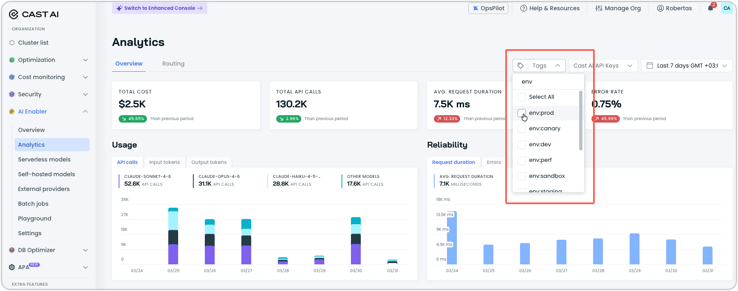This screenshot has height=291, width=738.
Task: Open External providers page
Action: coord(44,189)
